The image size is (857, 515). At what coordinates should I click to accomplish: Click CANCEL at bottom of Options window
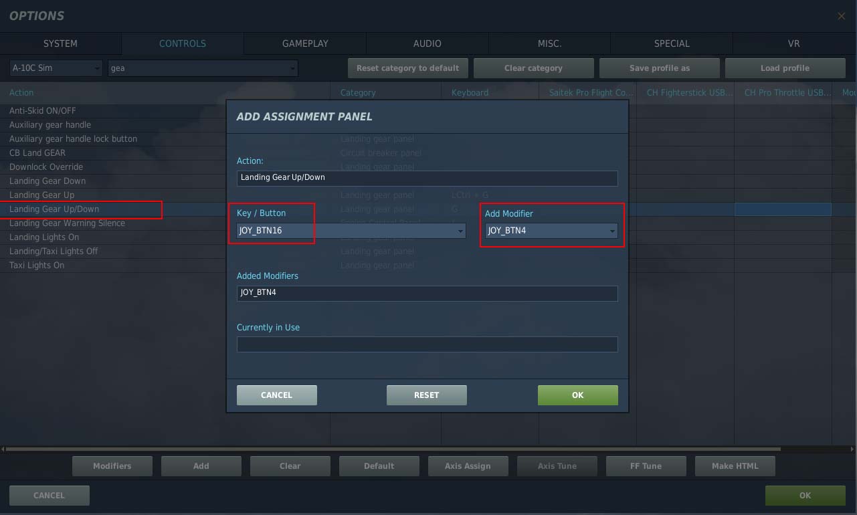coord(50,496)
